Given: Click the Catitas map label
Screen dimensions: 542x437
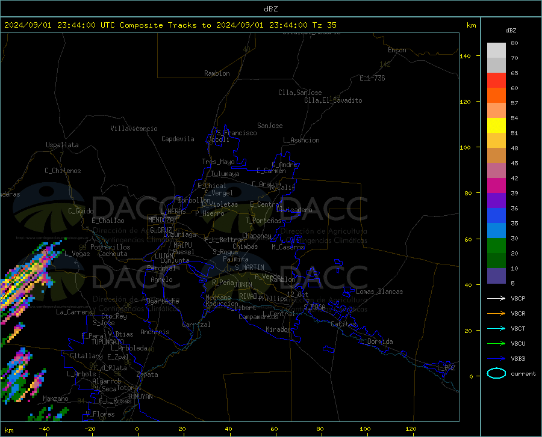Looking at the screenshot, I should pos(343,324).
